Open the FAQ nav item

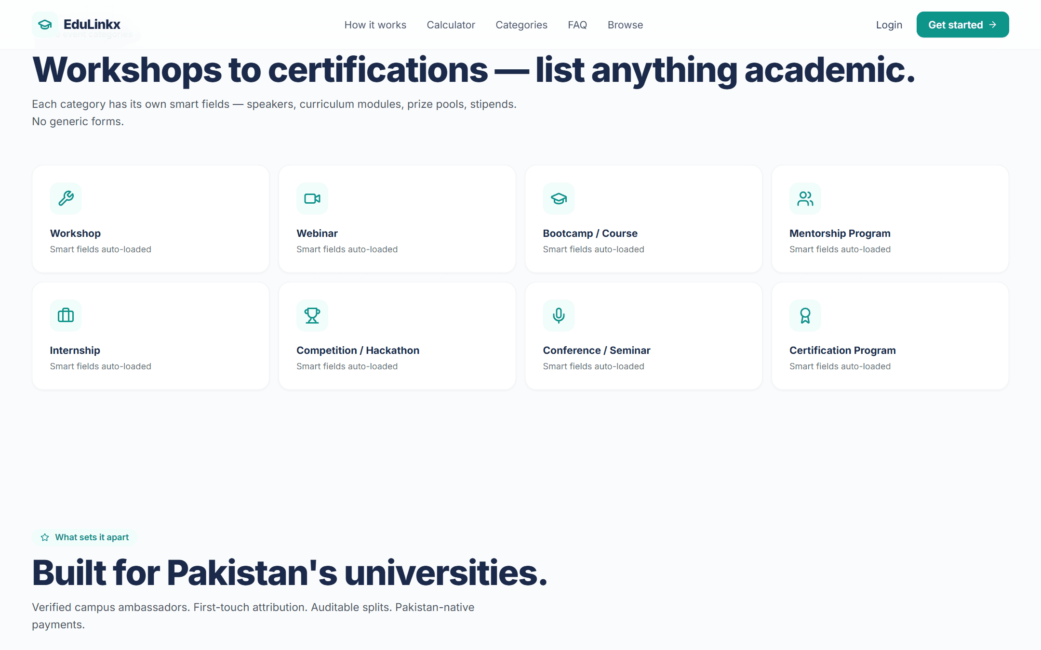[x=577, y=25]
